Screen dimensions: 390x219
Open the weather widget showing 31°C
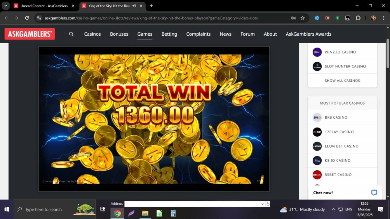point(302,209)
